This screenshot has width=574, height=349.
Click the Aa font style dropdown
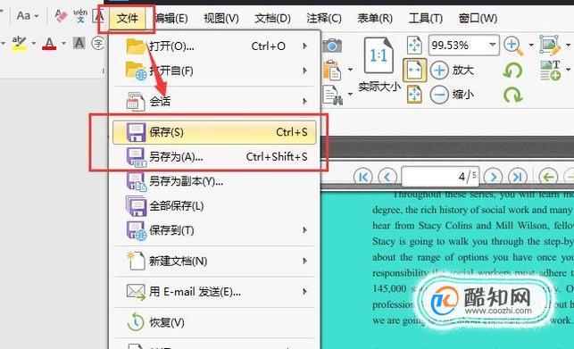point(27,16)
